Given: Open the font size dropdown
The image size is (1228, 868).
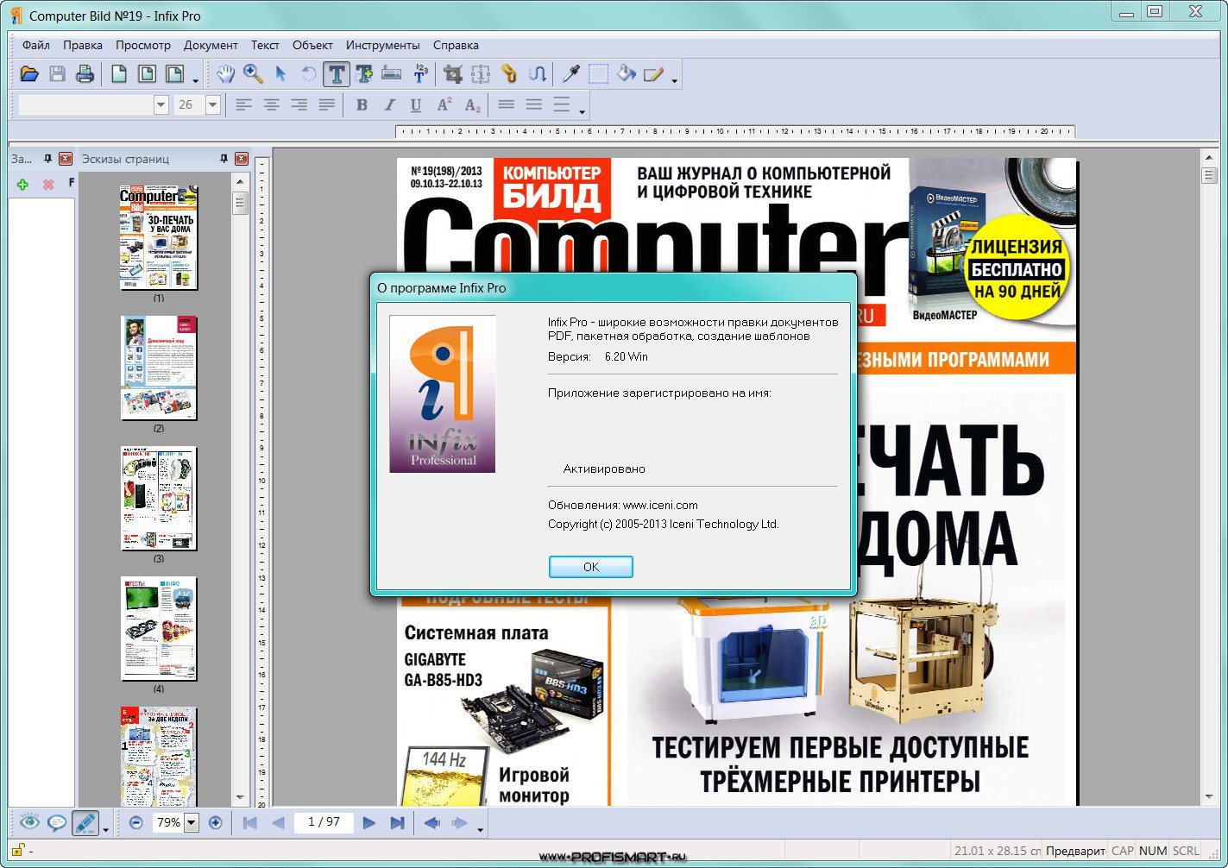Looking at the screenshot, I should (212, 104).
